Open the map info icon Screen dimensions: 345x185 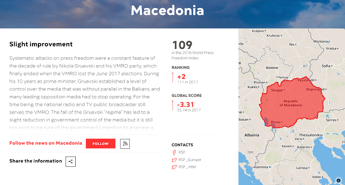tap(339, 181)
